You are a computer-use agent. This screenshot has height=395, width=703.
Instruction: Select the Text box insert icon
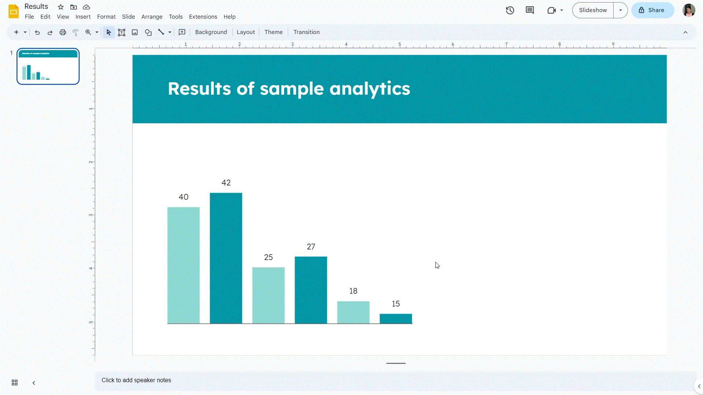[122, 32]
